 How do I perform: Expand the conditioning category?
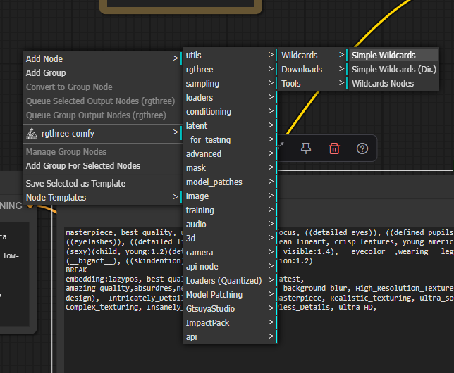tap(231, 112)
